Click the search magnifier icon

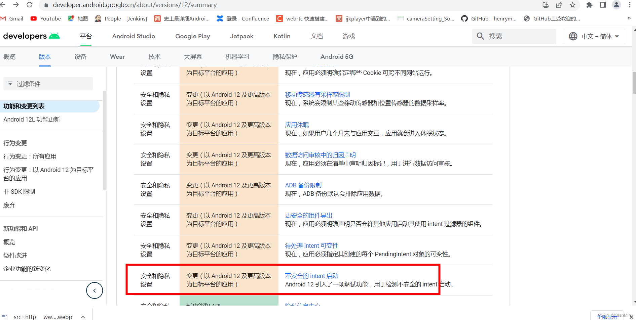pyautogui.click(x=480, y=36)
